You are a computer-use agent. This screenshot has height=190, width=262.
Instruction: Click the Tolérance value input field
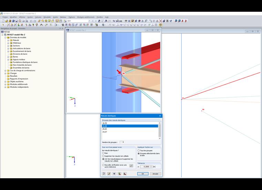[145, 167]
